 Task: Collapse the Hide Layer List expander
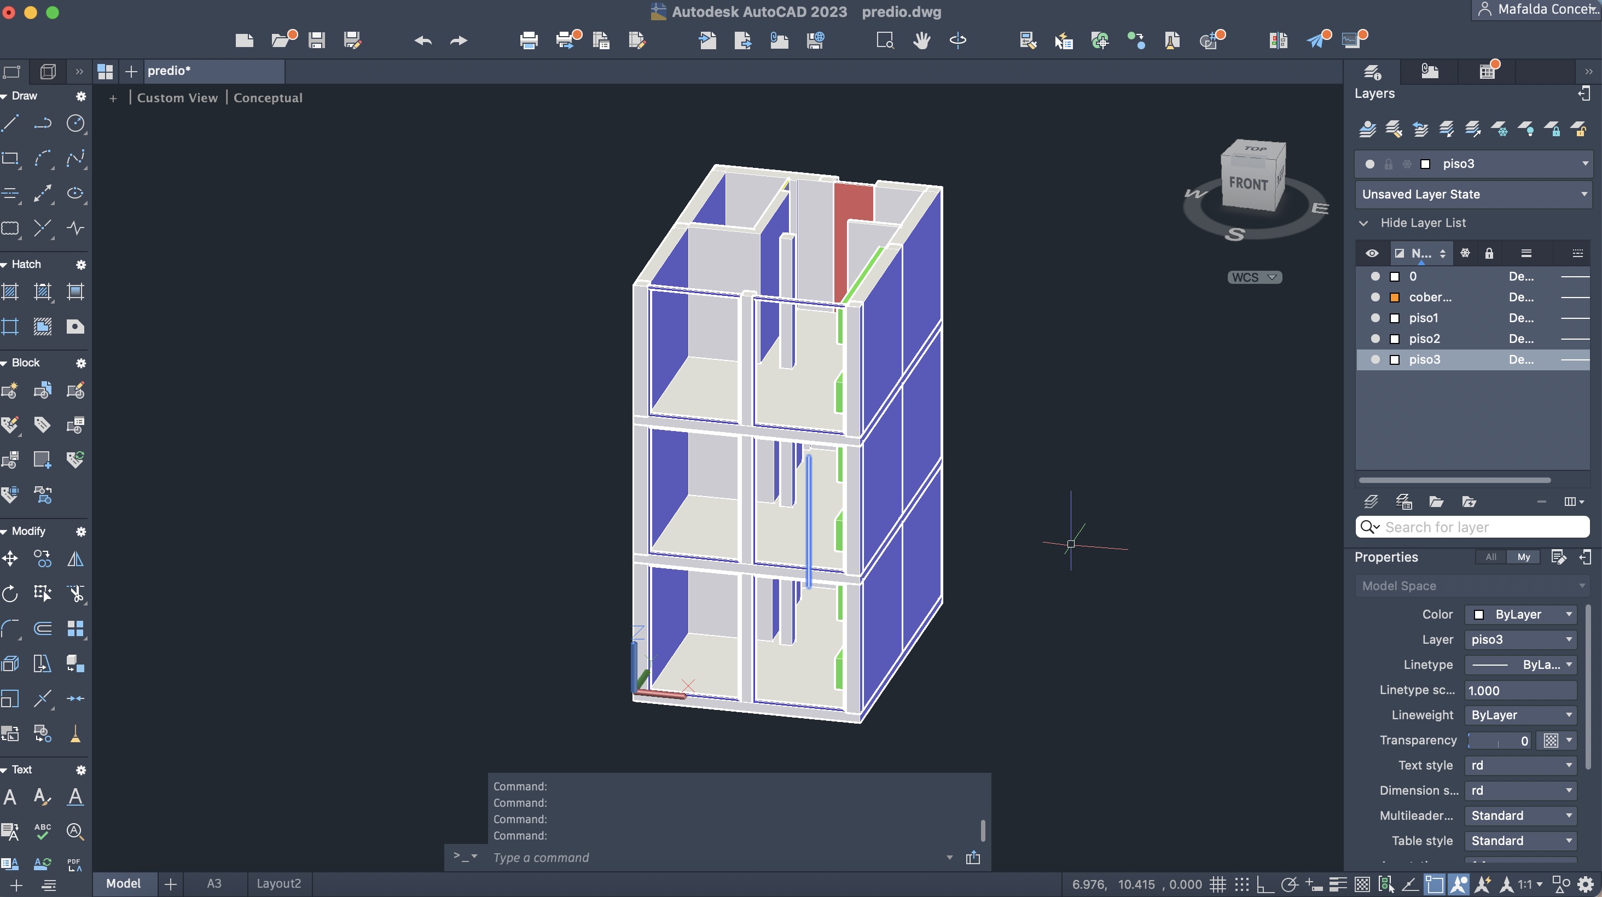(1364, 223)
